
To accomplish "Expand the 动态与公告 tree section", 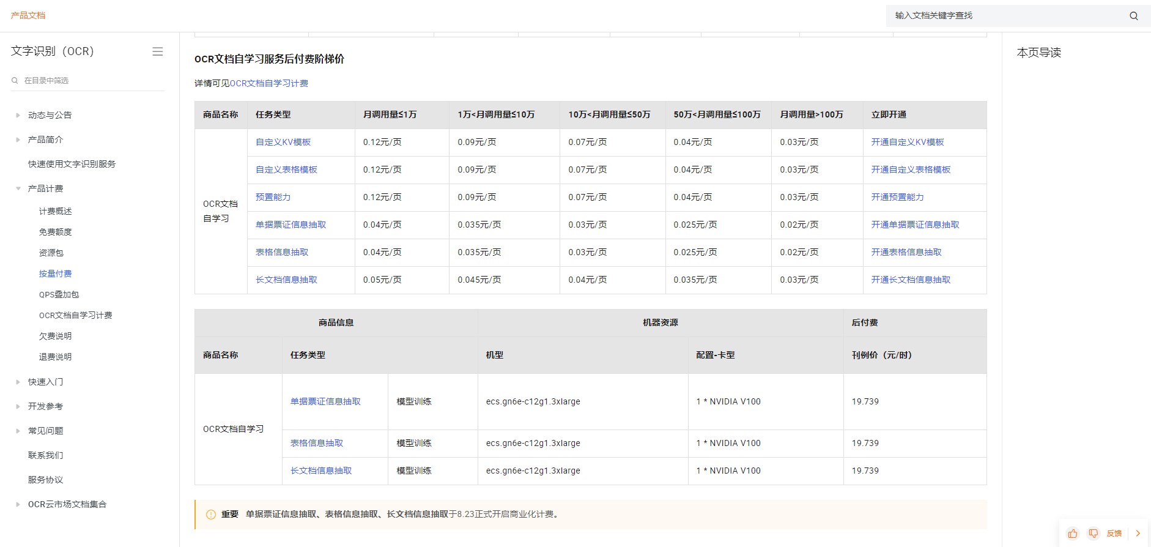I will (x=18, y=115).
